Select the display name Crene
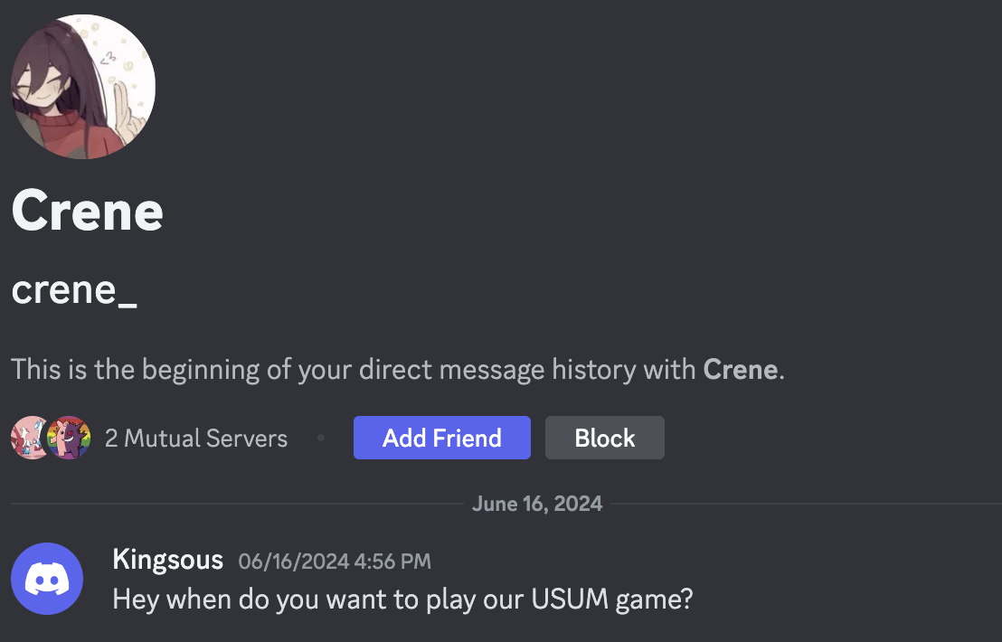This screenshot has width=1002, height=642. pos(87,212)
